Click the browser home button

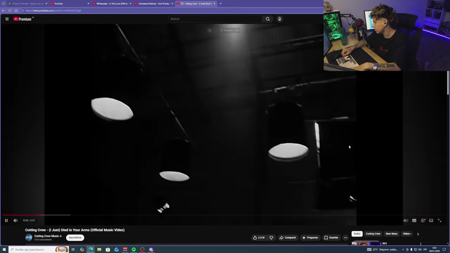(16, 11)
